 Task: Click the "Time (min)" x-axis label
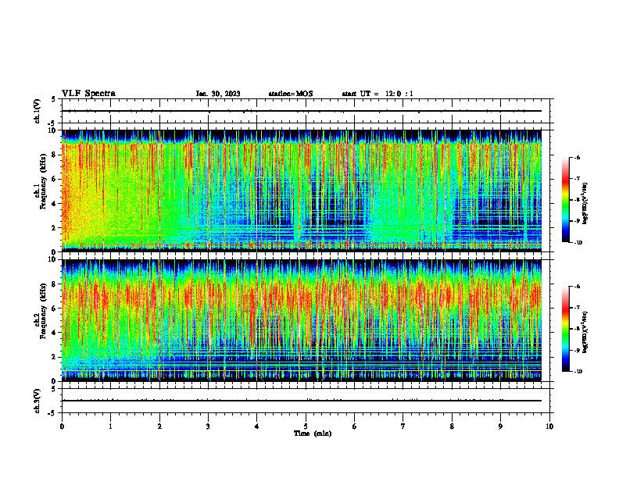[313, 433]
